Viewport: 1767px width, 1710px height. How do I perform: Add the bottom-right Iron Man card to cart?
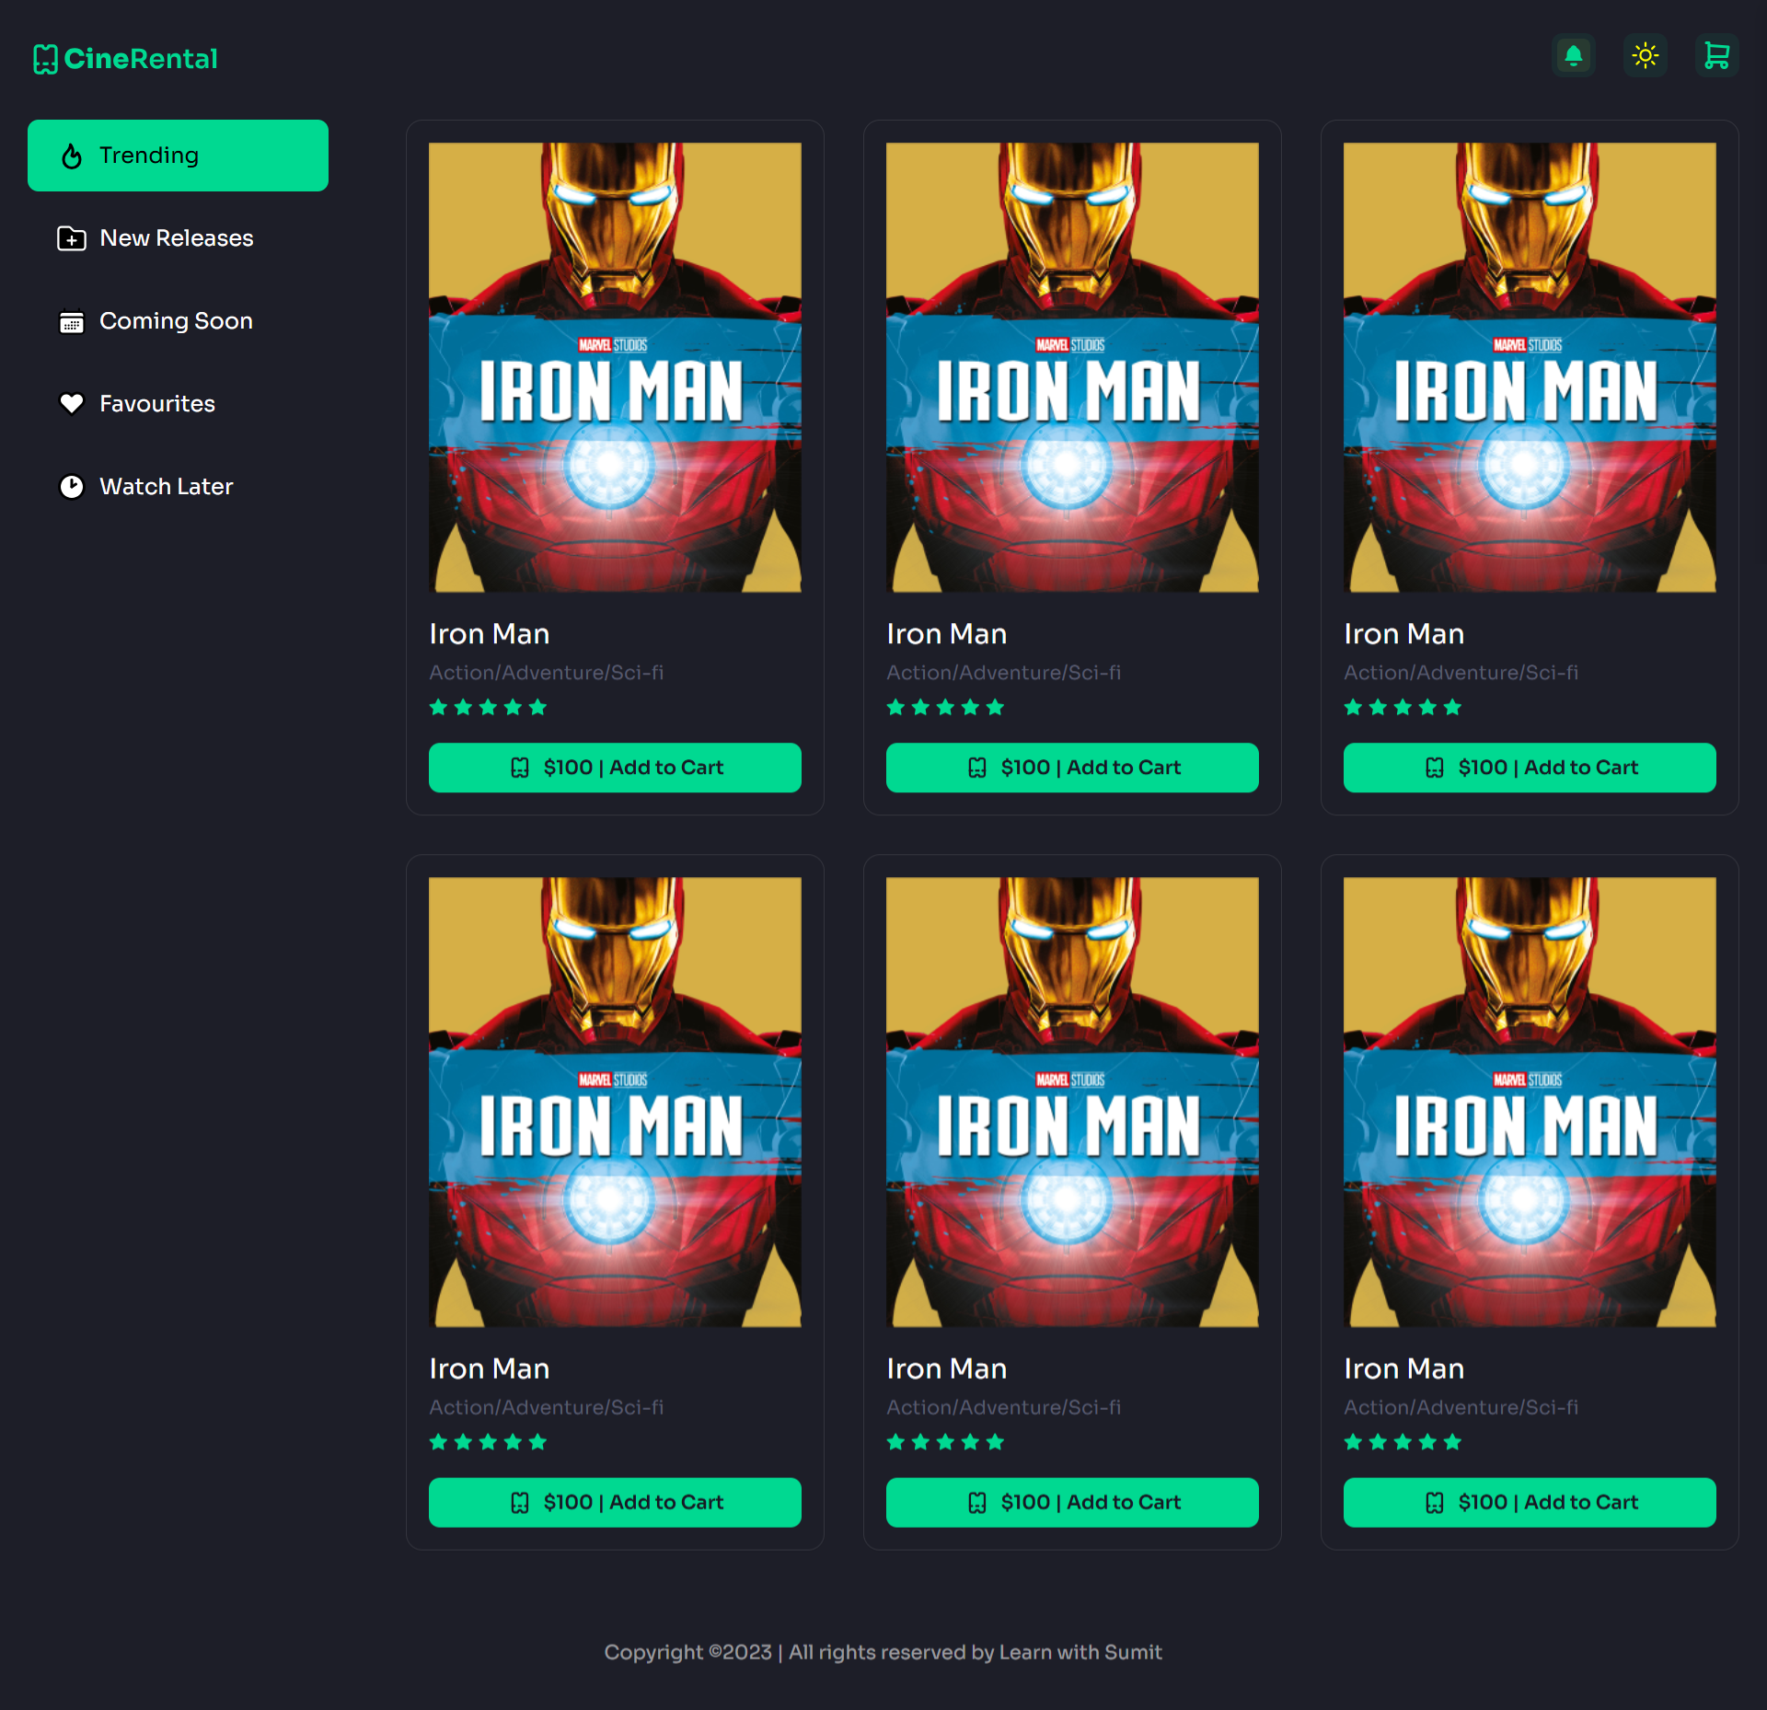[1530, 1502]
